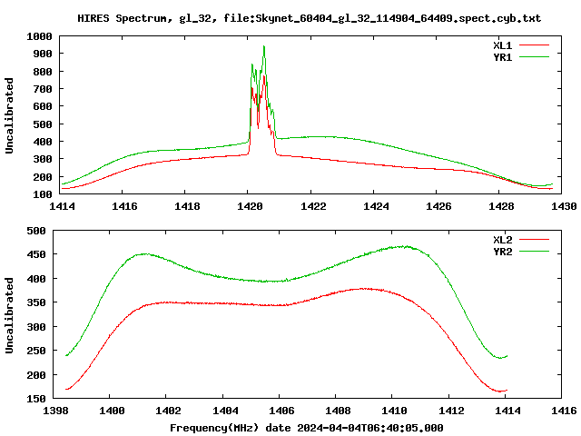Click the 1426 tick label
The height and width of the screenshot is (436, 581).
[x=438, y=206]
